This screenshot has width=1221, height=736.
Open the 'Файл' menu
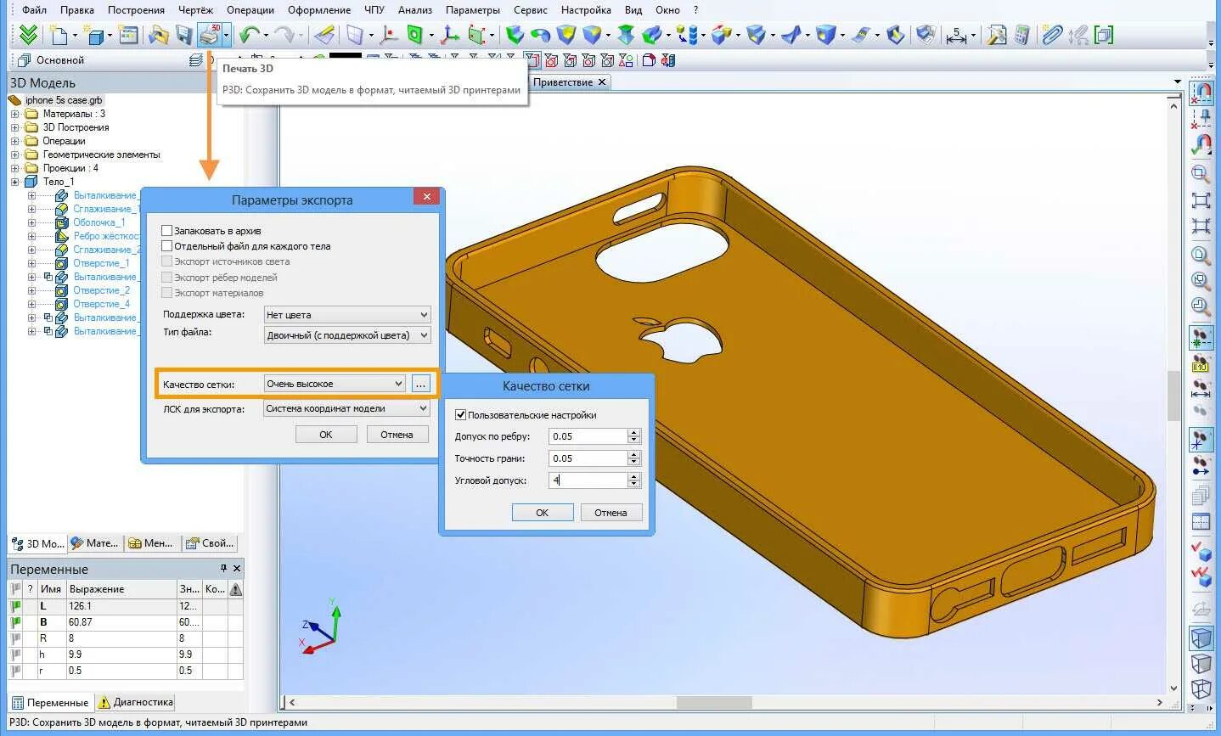tap(34, 10)
